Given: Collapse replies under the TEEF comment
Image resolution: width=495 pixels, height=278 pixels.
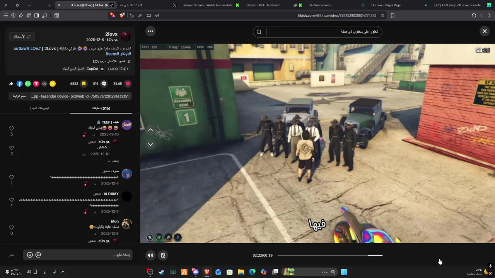Looking at the screenshot, I should [x=114, y=161].
